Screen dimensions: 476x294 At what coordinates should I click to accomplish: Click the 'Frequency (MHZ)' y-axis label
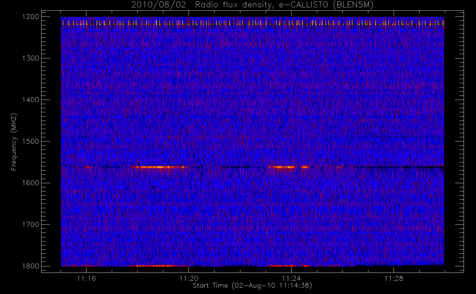[x=14, y=142]
